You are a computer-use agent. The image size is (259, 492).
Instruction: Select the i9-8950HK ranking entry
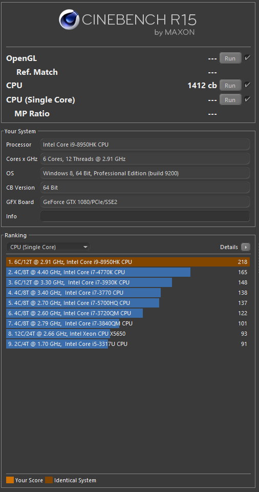point(128,262)
